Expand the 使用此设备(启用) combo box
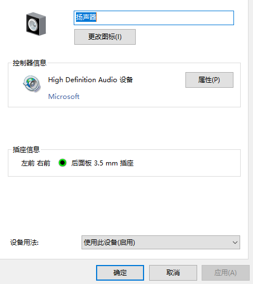253x284 pixels. click(161, 243)
